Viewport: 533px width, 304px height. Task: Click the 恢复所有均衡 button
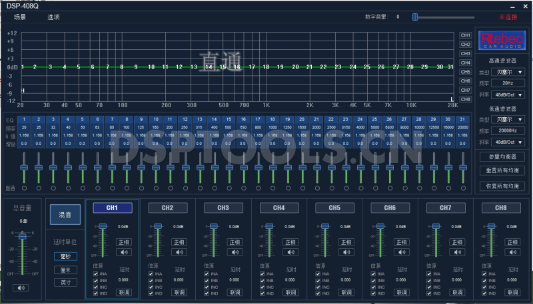[x=502, y=186]
